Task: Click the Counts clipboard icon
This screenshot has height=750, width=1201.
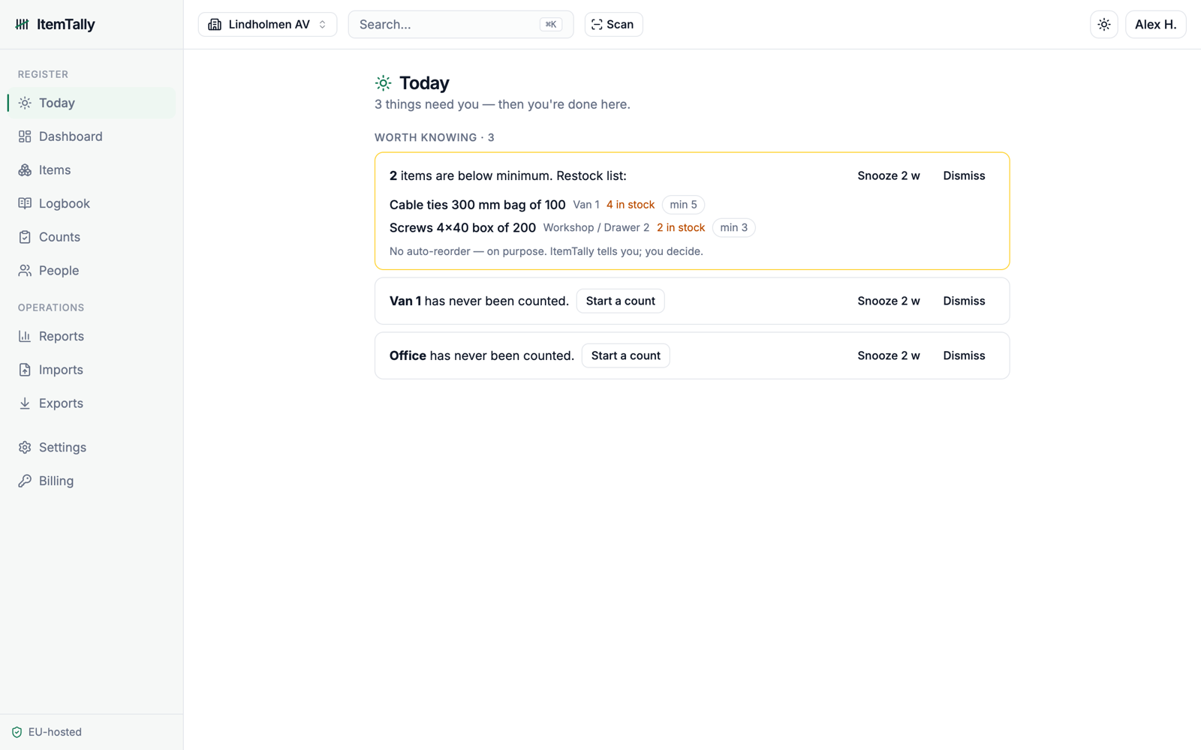Action: point(25,237)
